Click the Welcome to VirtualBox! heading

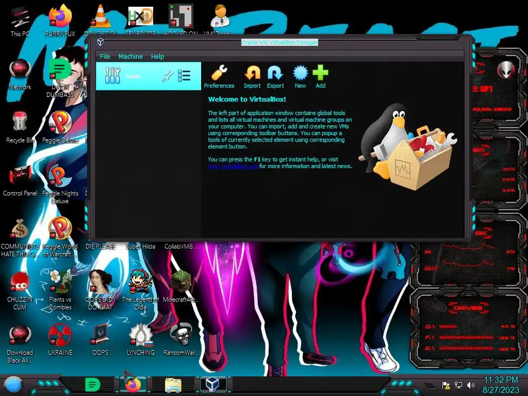click(x=247, y=100)
